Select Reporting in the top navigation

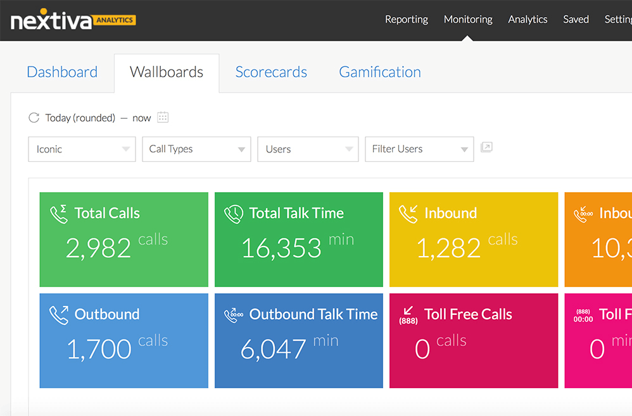coord(407,20)
